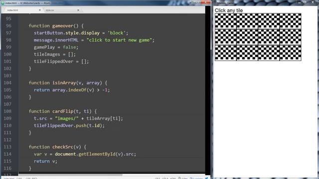The image size is (319, 179).
Task: Click the Atom app icon in title bar
Action: pyautogui.click(x=3, y=3)
